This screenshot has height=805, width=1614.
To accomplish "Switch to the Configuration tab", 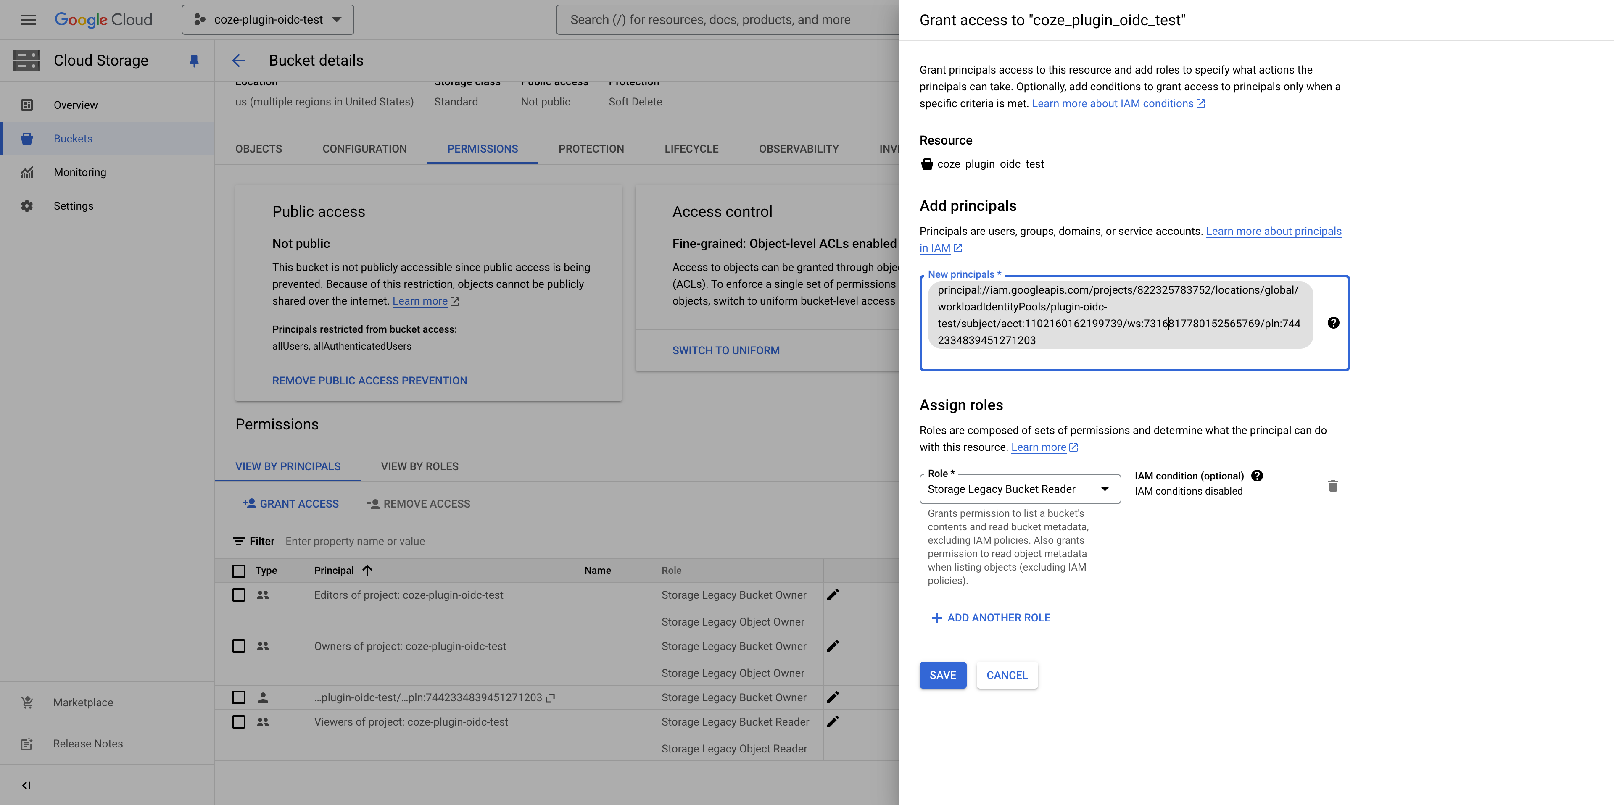I will 365,148.
